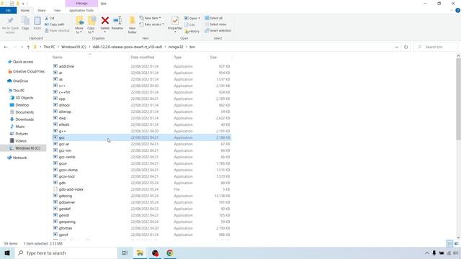Open Windows Start menu
Image resolution: width=461 pixels, height=259 pixels.
coord(7,253)
